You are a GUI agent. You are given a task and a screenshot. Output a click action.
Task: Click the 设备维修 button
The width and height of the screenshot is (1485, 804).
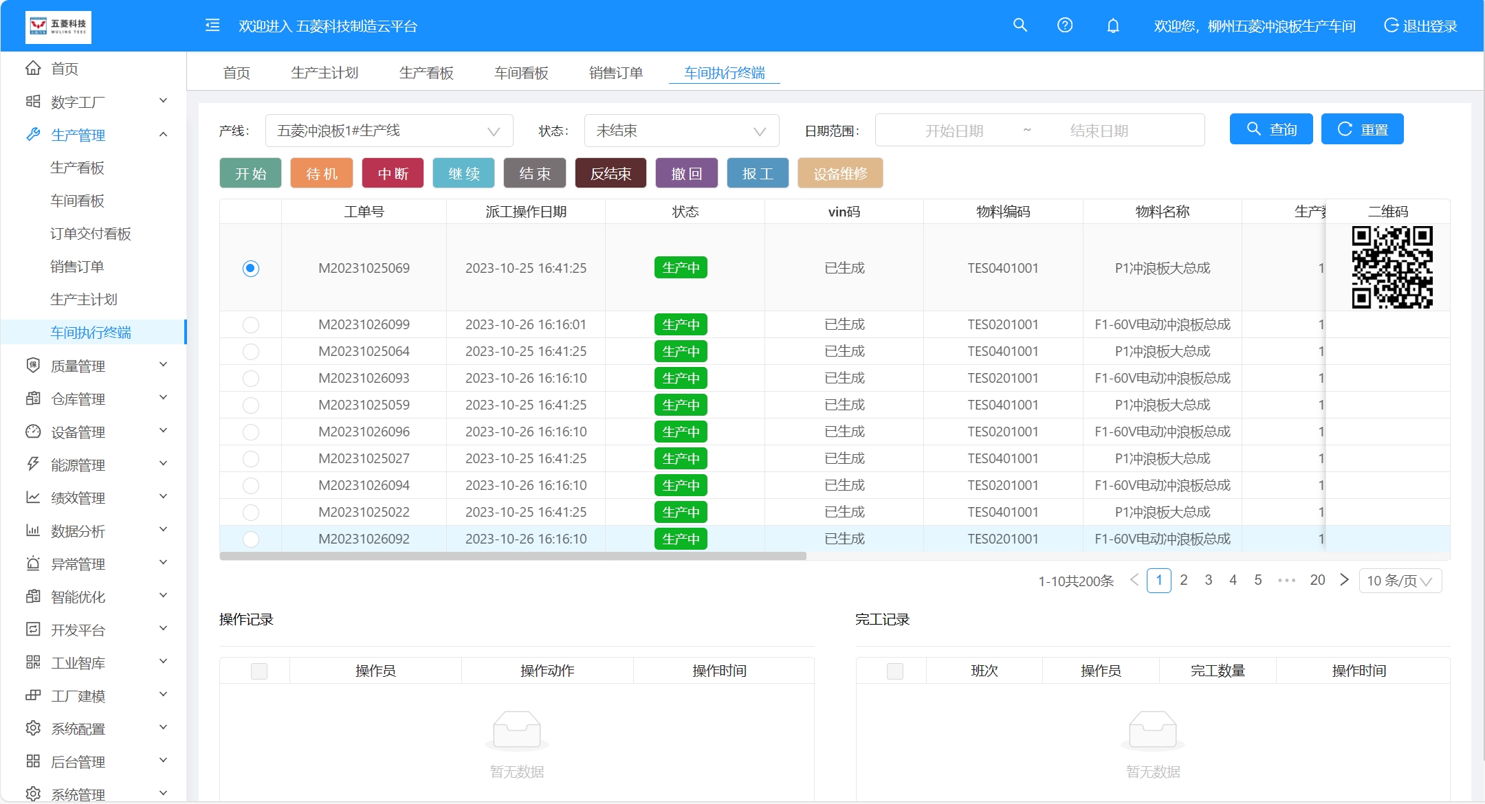point(840,173)
